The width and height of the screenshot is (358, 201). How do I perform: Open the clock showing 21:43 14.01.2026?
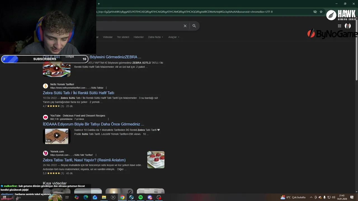pos(342,197)
